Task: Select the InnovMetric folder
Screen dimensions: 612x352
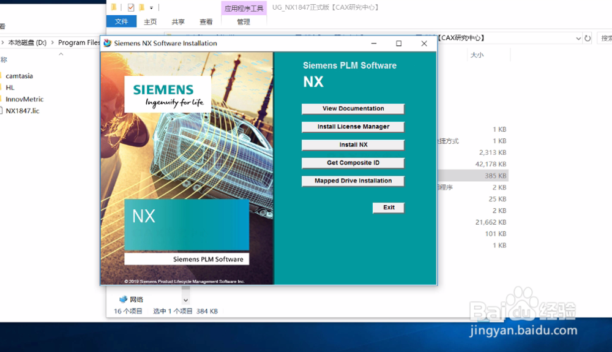Action: point(24,99)
